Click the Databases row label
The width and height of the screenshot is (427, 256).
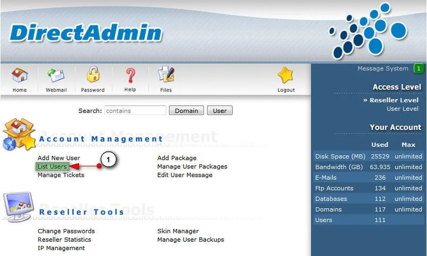click(331, 198)
